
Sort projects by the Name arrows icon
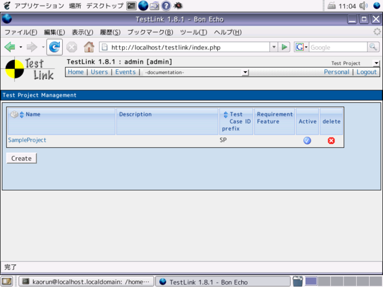pos(22,114)
